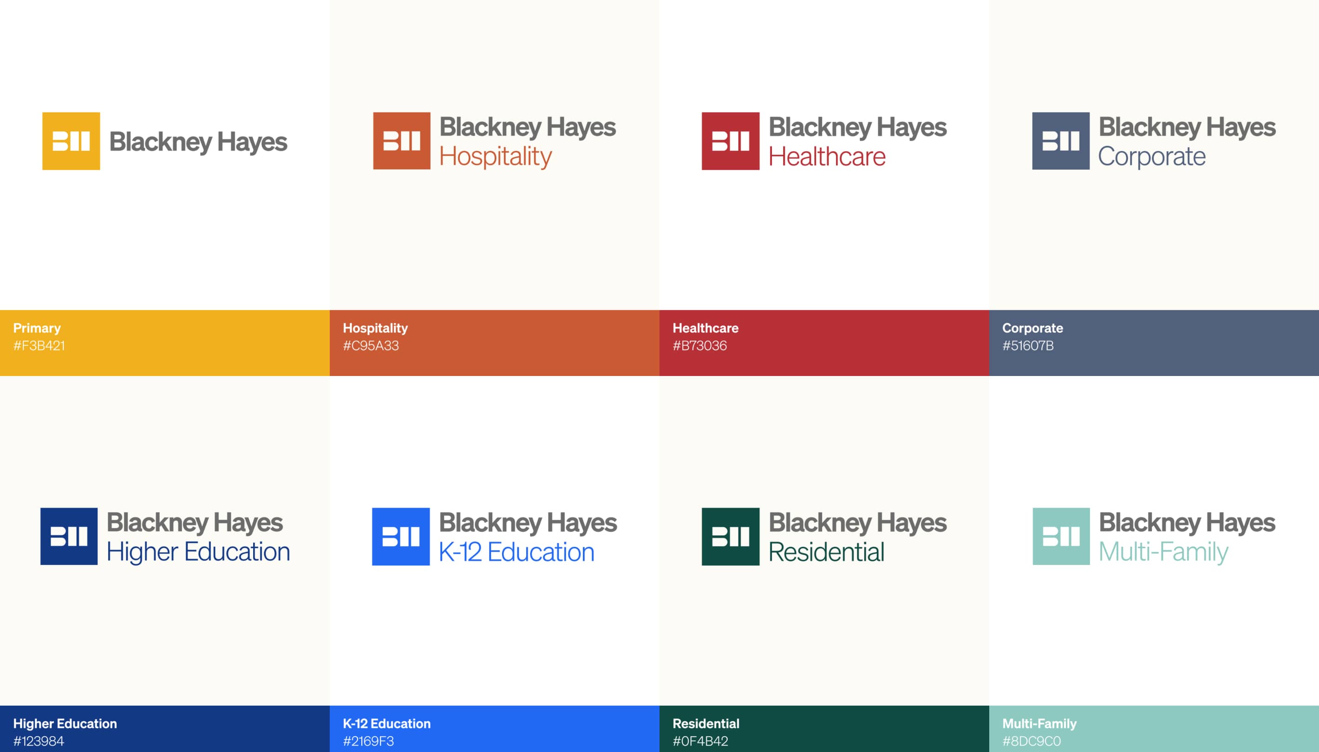Click 'Blackney Hayes' text above K-12 Education
The width and height of the screenshot is (1319, 752).
528,523
